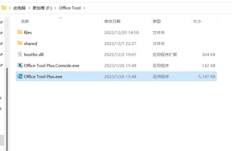
Task: Expand chevron after 此电脑 in breadcrumb
Action: (29, 8)
